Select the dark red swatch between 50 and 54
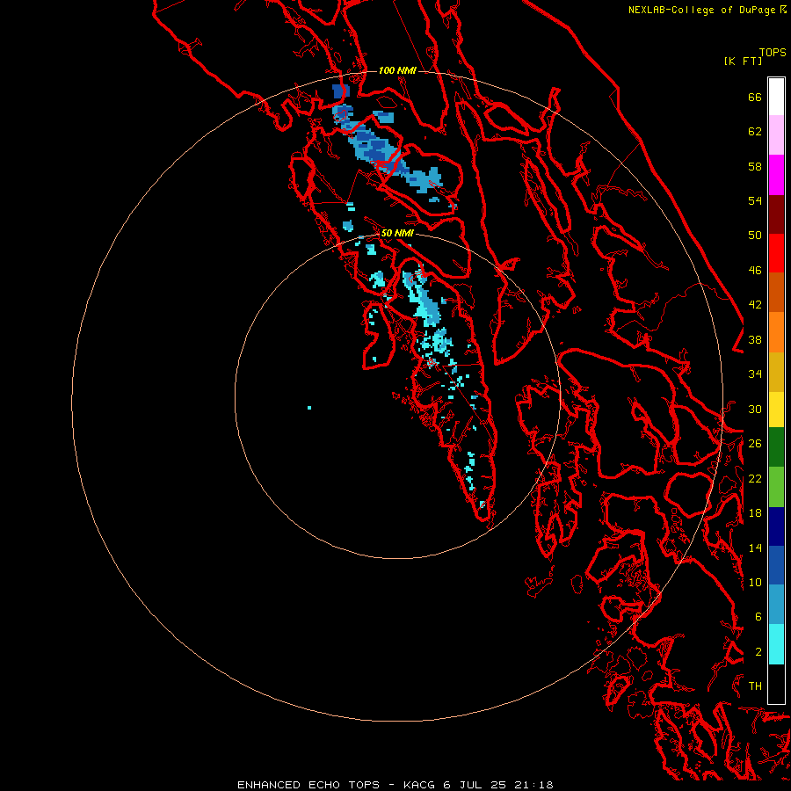This screenshot has height=791, width=791. coord(776,214)
